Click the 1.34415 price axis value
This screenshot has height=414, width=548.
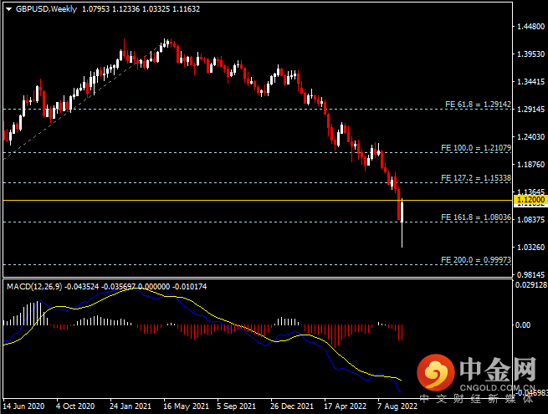(531, 82)
